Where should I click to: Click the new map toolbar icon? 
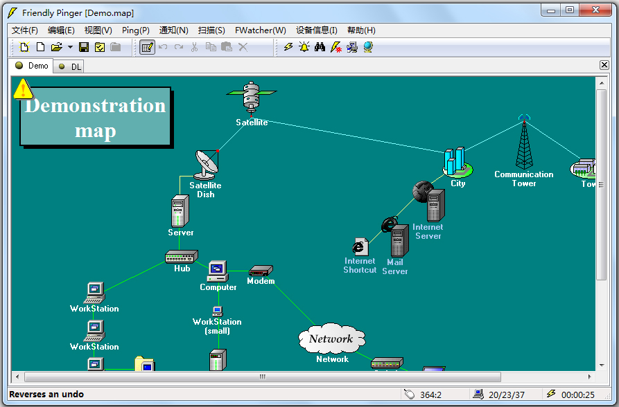(25, 47)
